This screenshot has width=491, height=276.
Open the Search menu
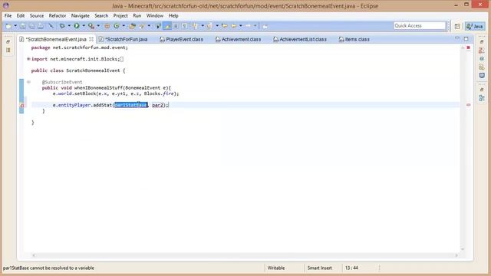click(101, 15)
